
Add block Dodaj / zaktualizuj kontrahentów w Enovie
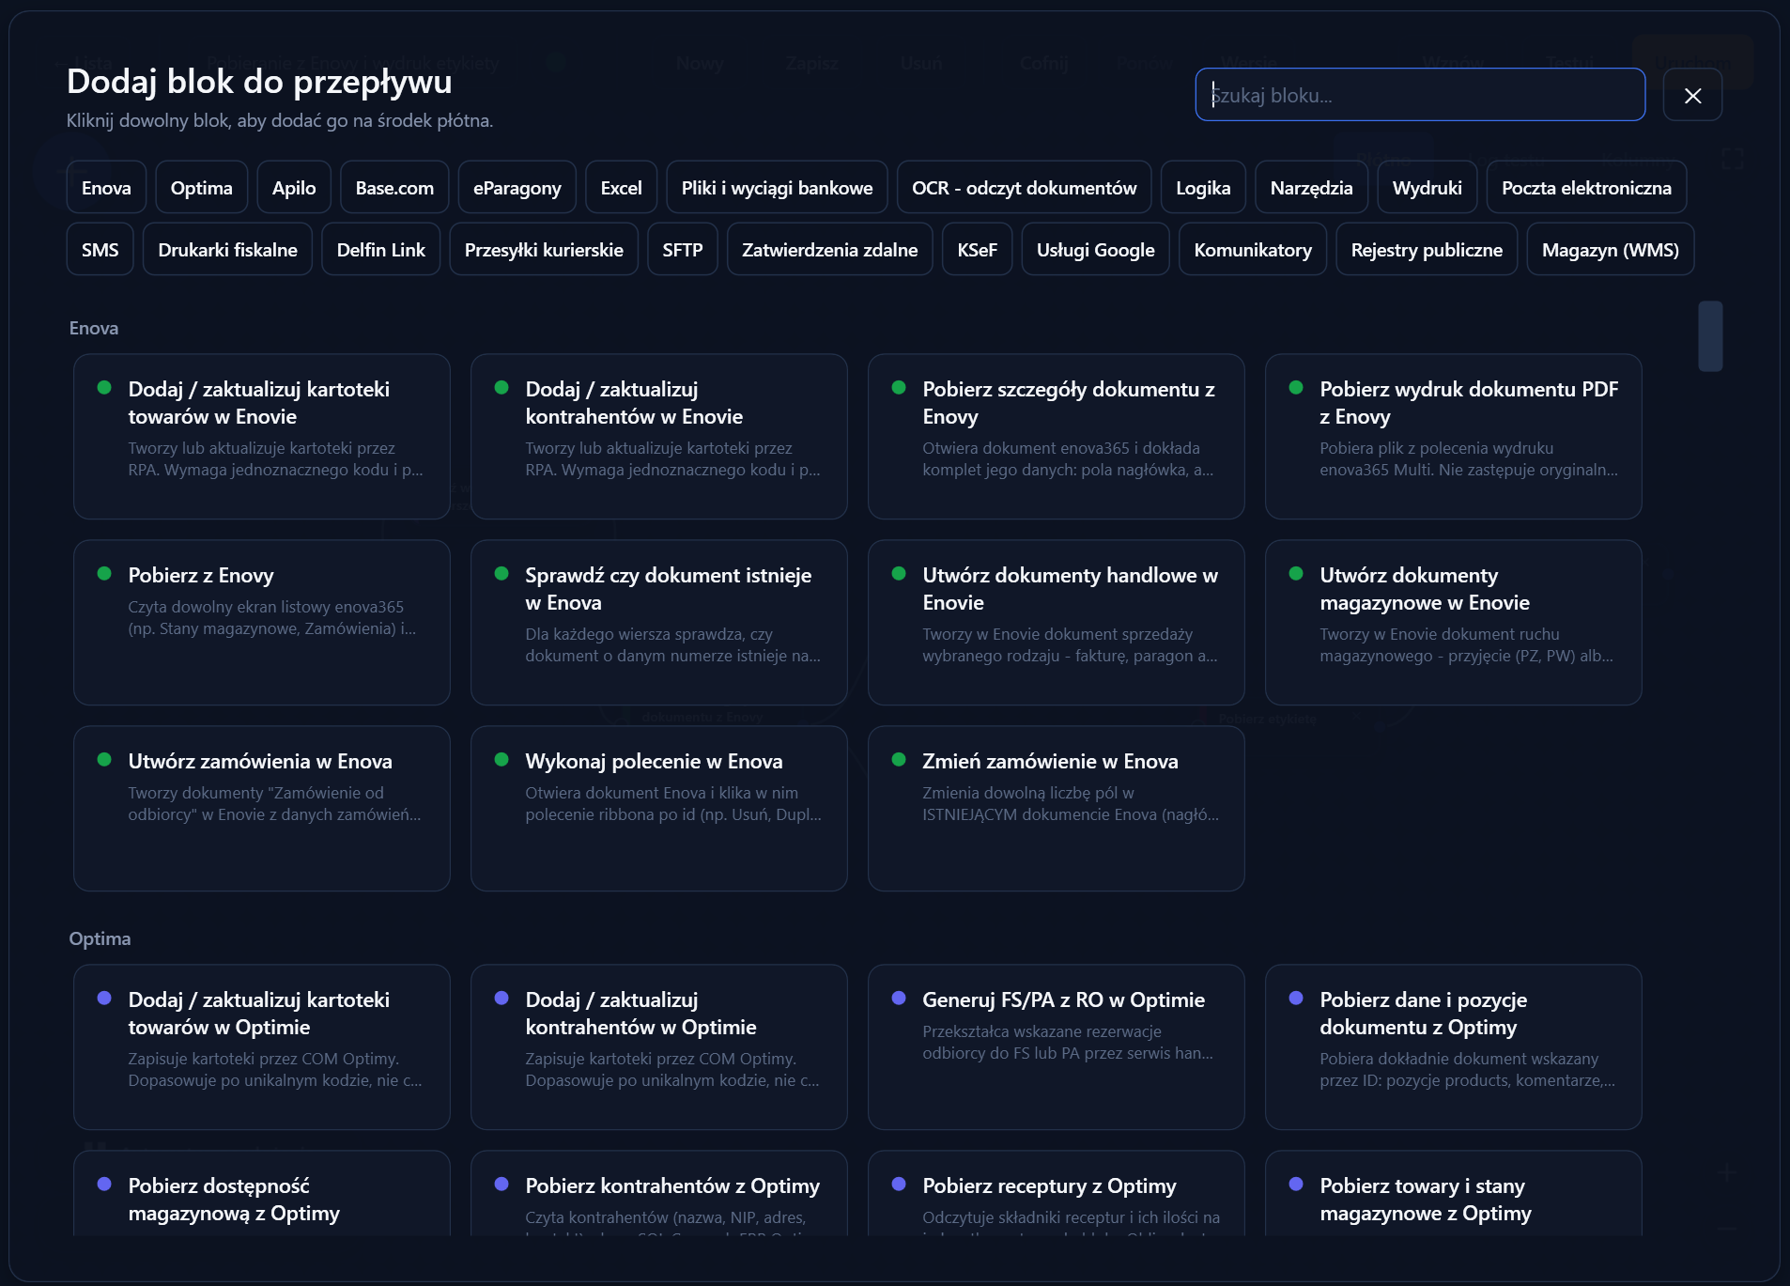(658, 437)
